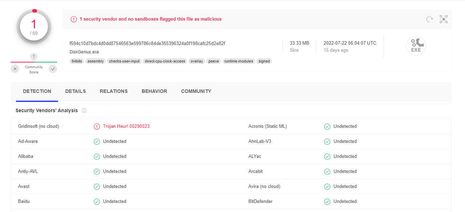Click the reanalyze file refresh icon
Screen dimensions: 465x212
click(x=430, y=19)
